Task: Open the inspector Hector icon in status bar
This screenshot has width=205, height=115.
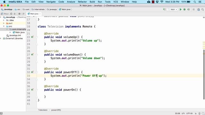Action: coord(199,113)
